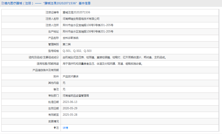Click the 产品储存条件及有效期 label
The width and height of the screenshot is (222, 134).
[x=46, y=70]
